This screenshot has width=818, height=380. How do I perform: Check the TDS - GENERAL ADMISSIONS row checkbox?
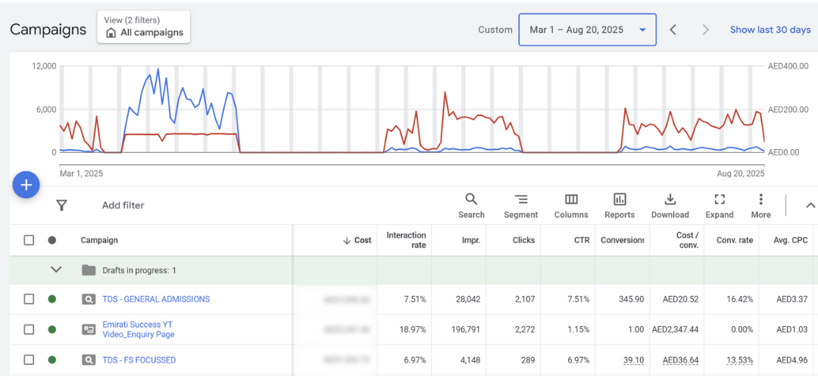point(29,299)
